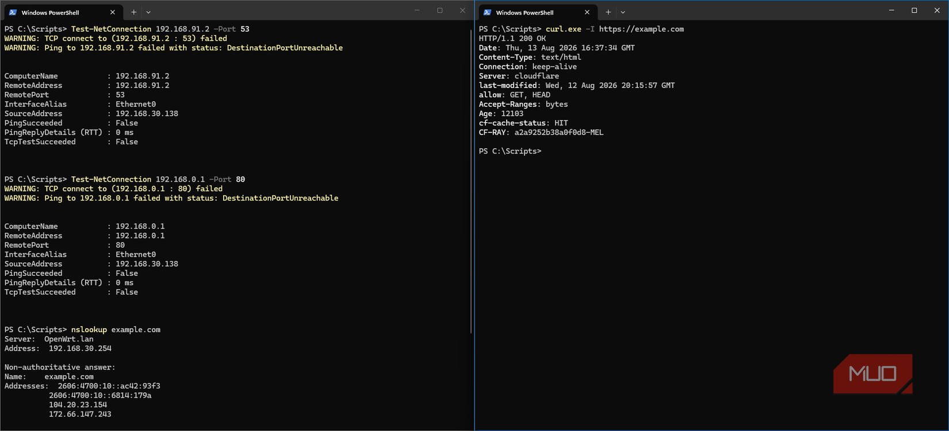Click 'Date: Thu, 13 Aug 2026' header

point(557,48)
